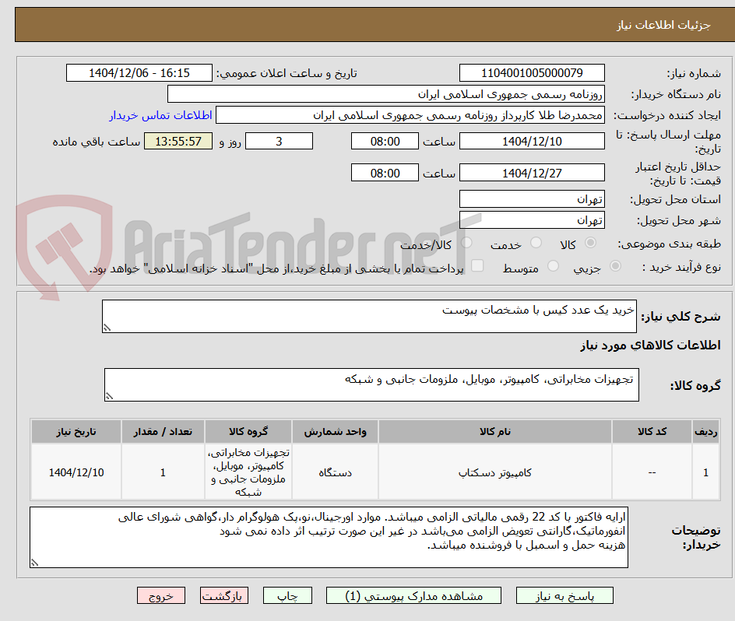Click the buyer organization name field
The image size is (735, 621).
385,94
